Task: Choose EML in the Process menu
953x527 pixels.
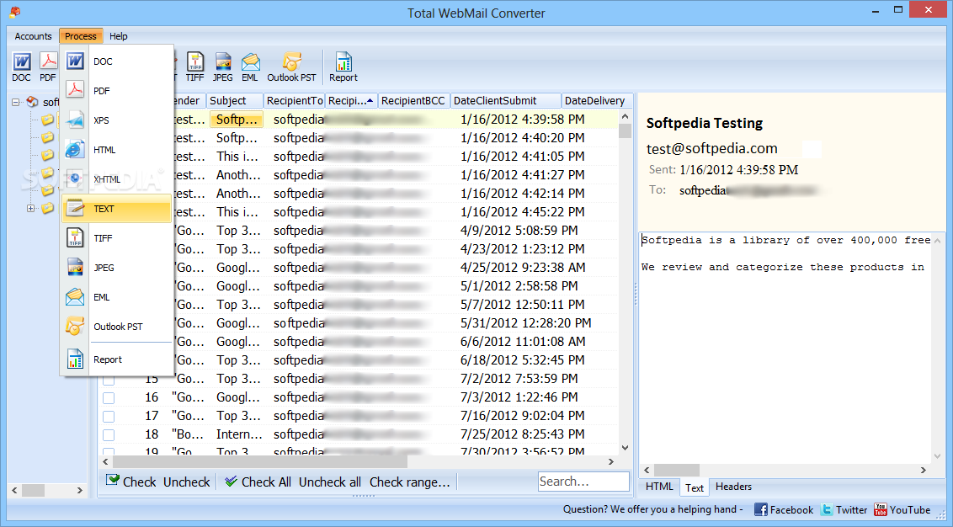Action: (x=117, y=297)
